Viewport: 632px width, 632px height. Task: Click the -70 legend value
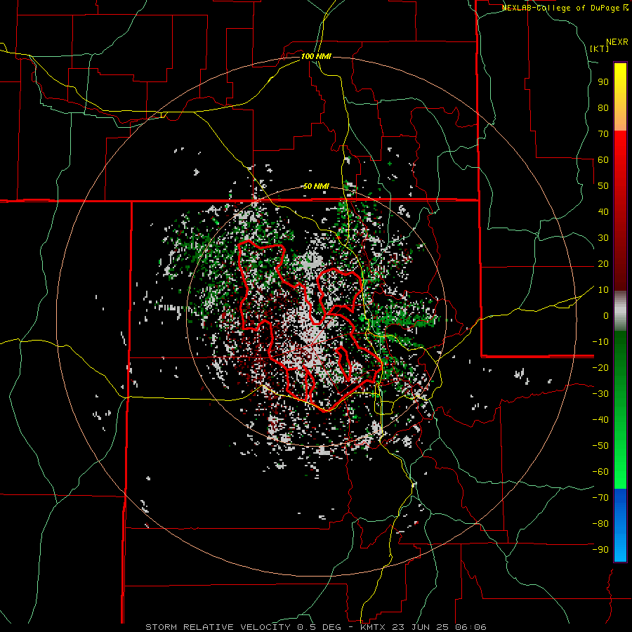tap(600, 498)
